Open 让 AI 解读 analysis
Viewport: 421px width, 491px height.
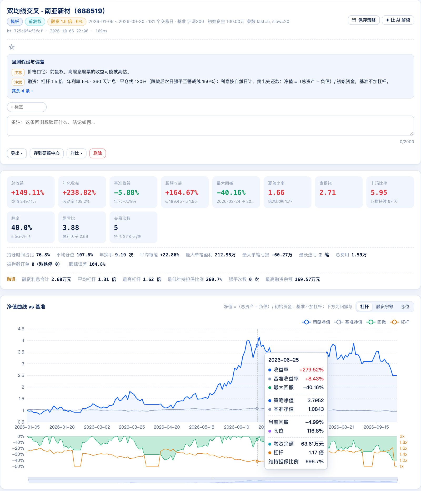point(398,20)
